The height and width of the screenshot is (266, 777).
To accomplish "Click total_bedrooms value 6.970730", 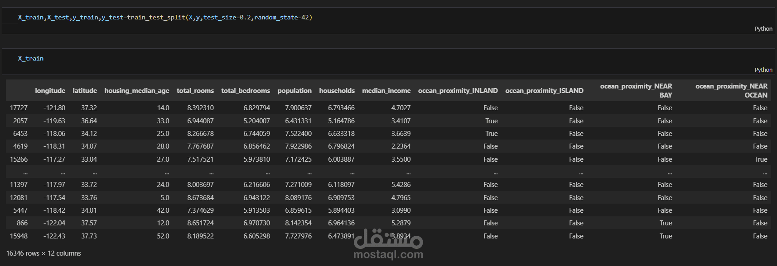I will click(256, 223).
